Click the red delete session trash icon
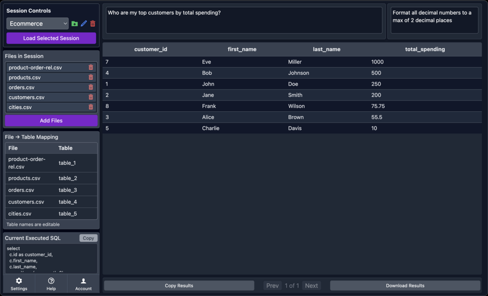This screenshot has height=296, width=488. (93, 24)
